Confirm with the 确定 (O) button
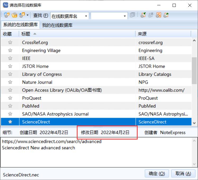198x180 pixels. pyautogui.click(x=157, y=173)
